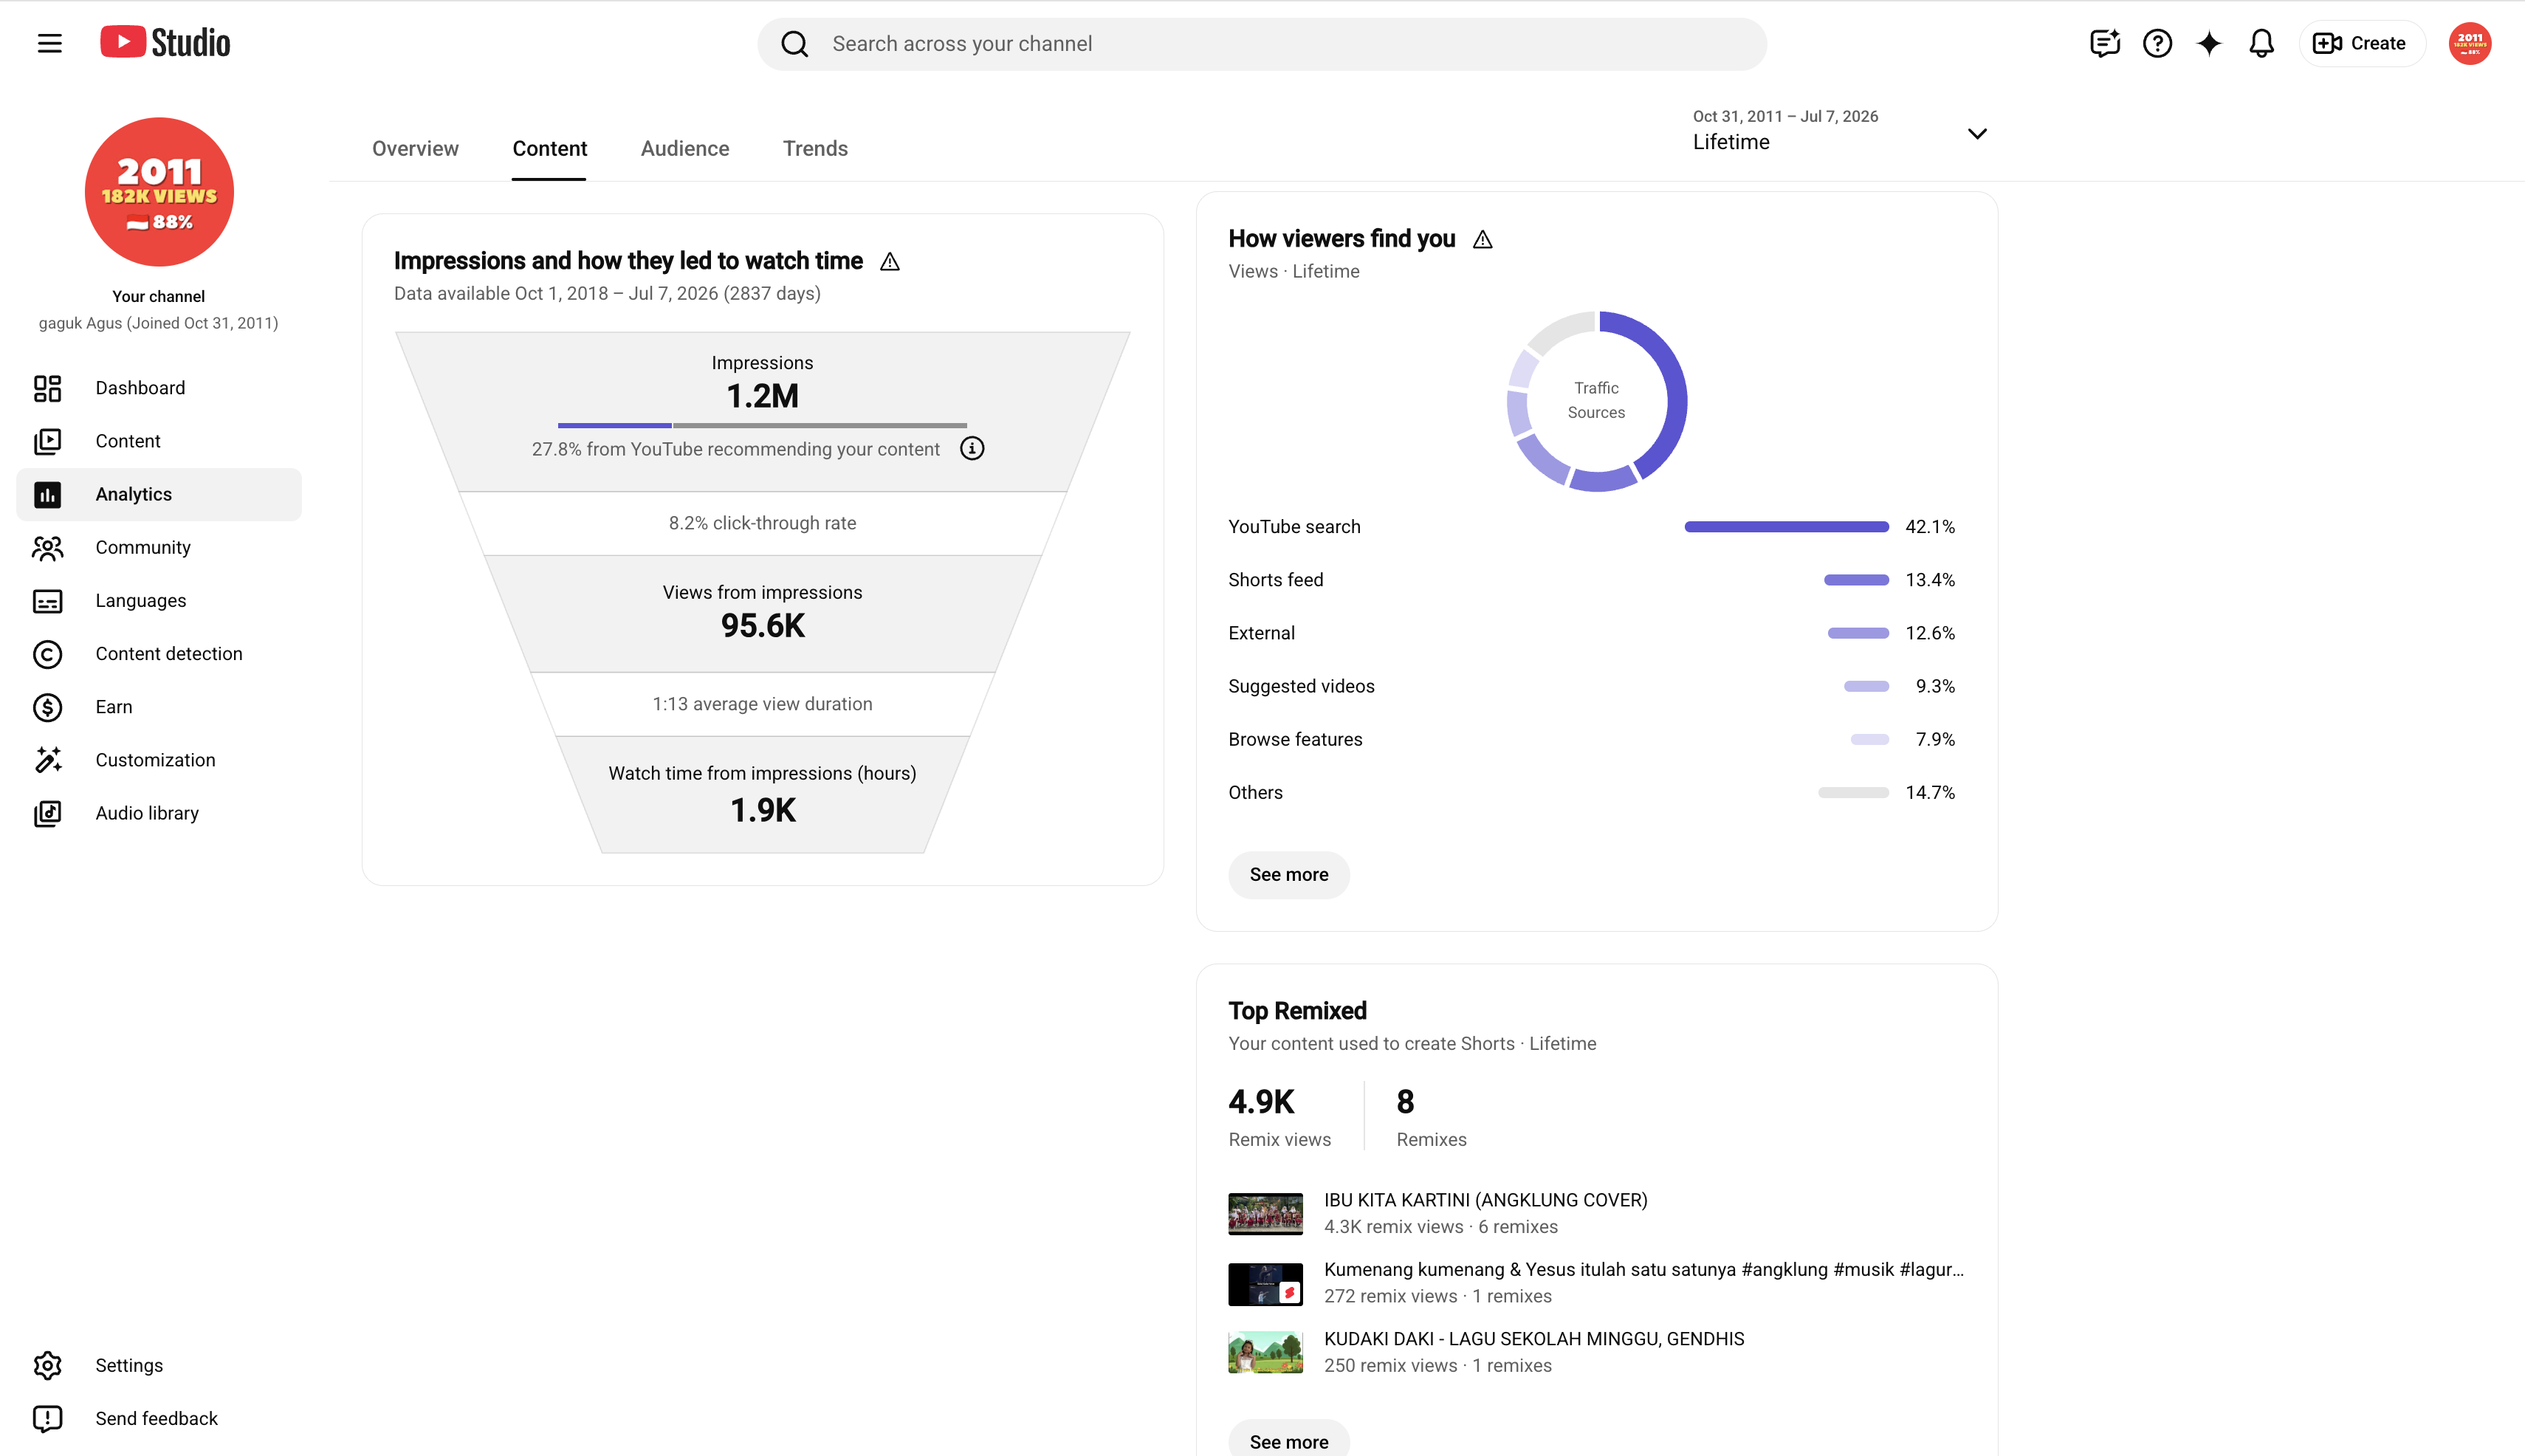Click the YouTube Studio logo
Viewport: 2525px width, 1456px height.
click(165, 43)
